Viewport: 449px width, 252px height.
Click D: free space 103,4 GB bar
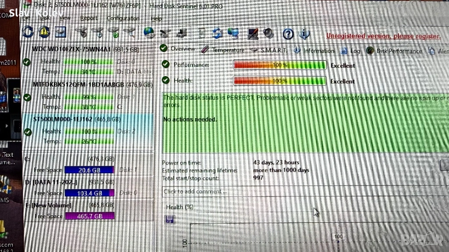pyautogui.click(x=89, y=193)
